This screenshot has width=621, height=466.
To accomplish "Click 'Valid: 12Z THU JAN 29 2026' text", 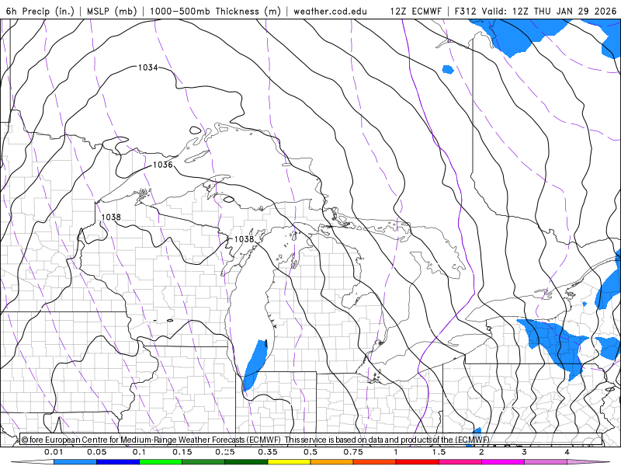I will pos(549,11).
